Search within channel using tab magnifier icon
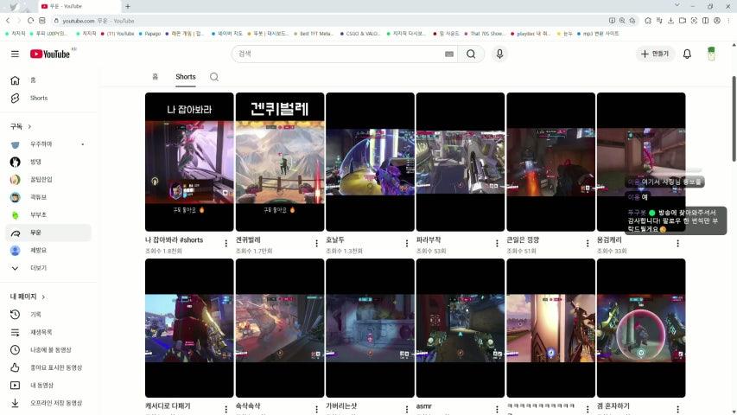 [x=214, y=77]
